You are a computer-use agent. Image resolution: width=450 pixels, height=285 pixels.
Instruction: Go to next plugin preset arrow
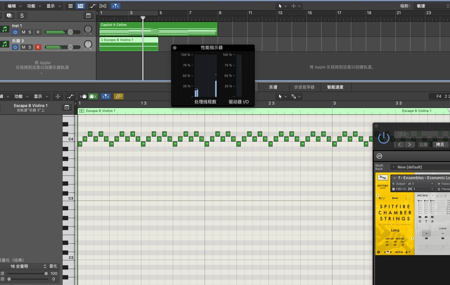coord(409,144)
